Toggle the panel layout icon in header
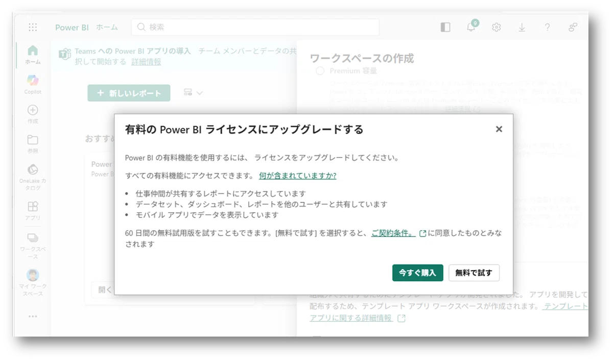Image resolution: width=613 pixels, height=361 pixels. click(445, 28)
